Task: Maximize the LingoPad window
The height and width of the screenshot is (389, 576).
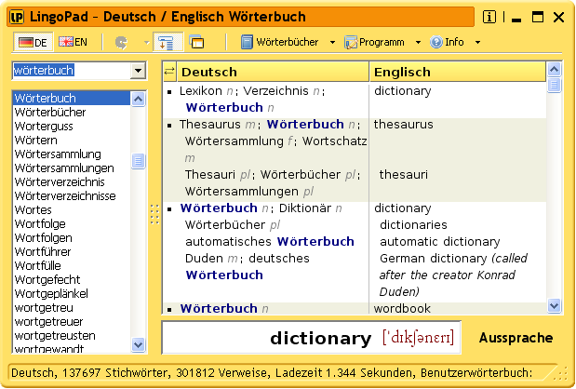Action: point(538,17)
